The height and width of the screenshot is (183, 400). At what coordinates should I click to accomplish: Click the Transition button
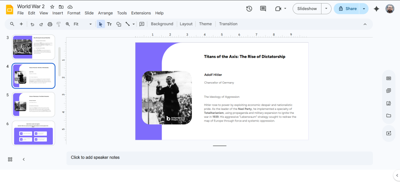point(228,24)
